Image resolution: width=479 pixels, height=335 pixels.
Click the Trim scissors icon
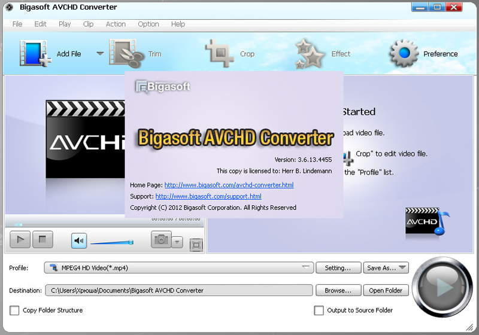pyautogui.click(x=126, y=54)
